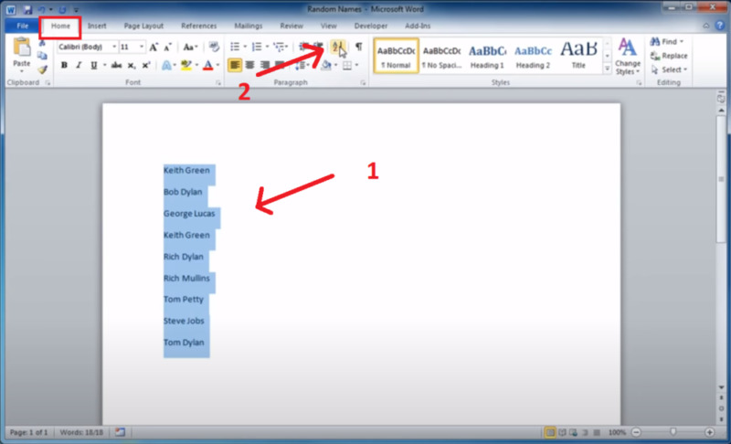Toggle Subscript formatting
The width and height of the screenshot is (731, 444).
pyautogui.click(x=132, y=65)
